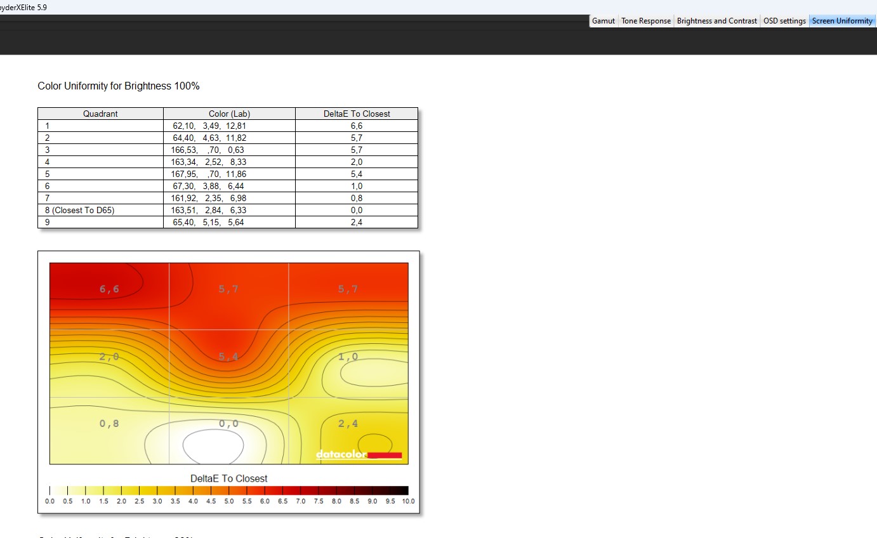This screenshot has height=538, width=877.
Task: Click the Lab value 62,10, 3,49, 12,81 cell
Action: [x=209, y=126]
